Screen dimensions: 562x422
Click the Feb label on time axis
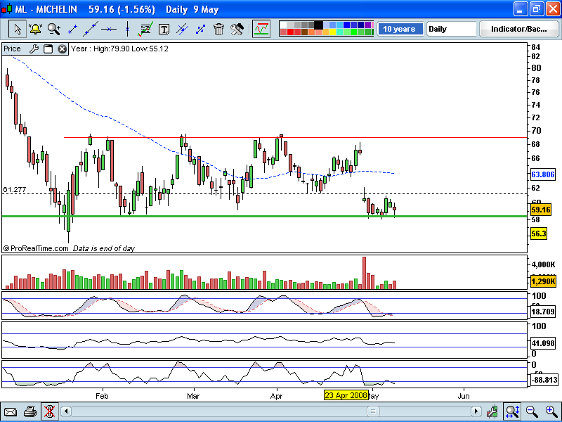click(x=102, y=396)
